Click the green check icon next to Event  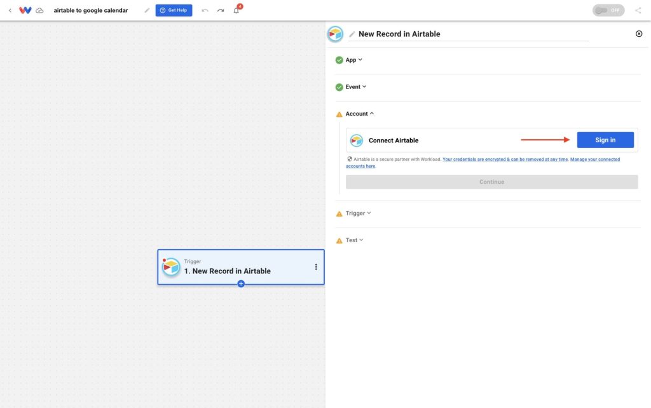tap(339, 87)
